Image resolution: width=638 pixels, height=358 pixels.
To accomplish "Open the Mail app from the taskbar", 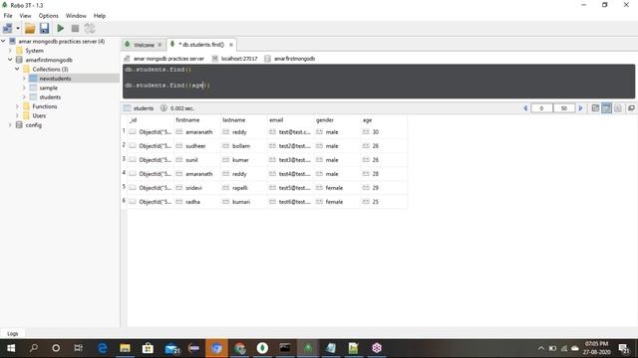I will click(x=171, y=348).
